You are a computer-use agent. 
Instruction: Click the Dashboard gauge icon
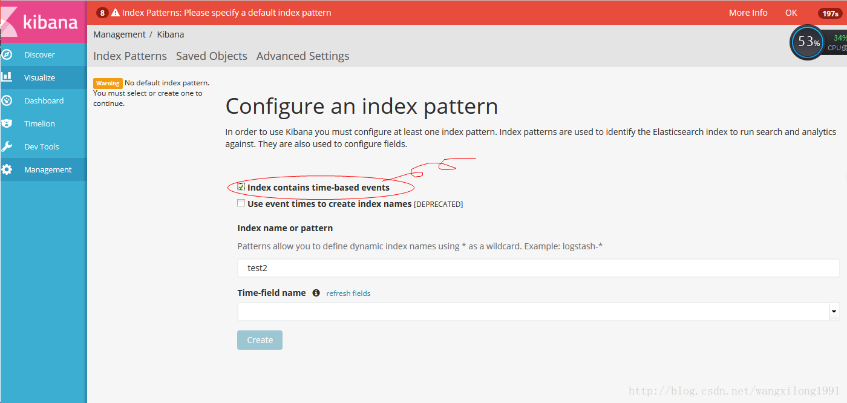point(7,100)
